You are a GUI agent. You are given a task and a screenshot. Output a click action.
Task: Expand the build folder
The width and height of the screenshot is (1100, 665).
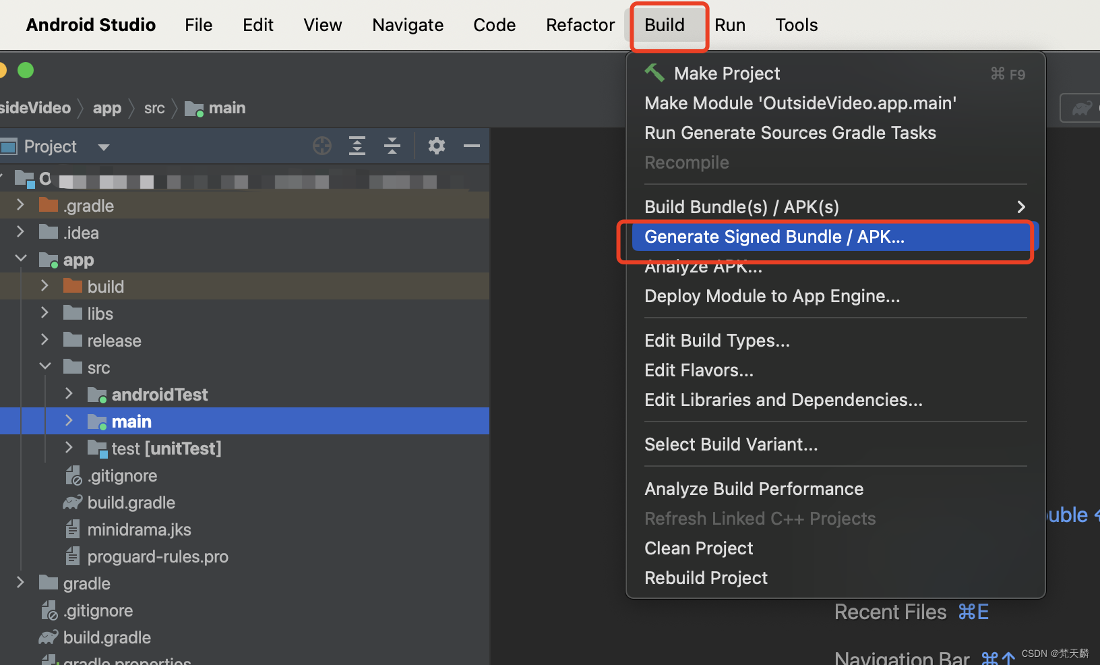point(44,285)
